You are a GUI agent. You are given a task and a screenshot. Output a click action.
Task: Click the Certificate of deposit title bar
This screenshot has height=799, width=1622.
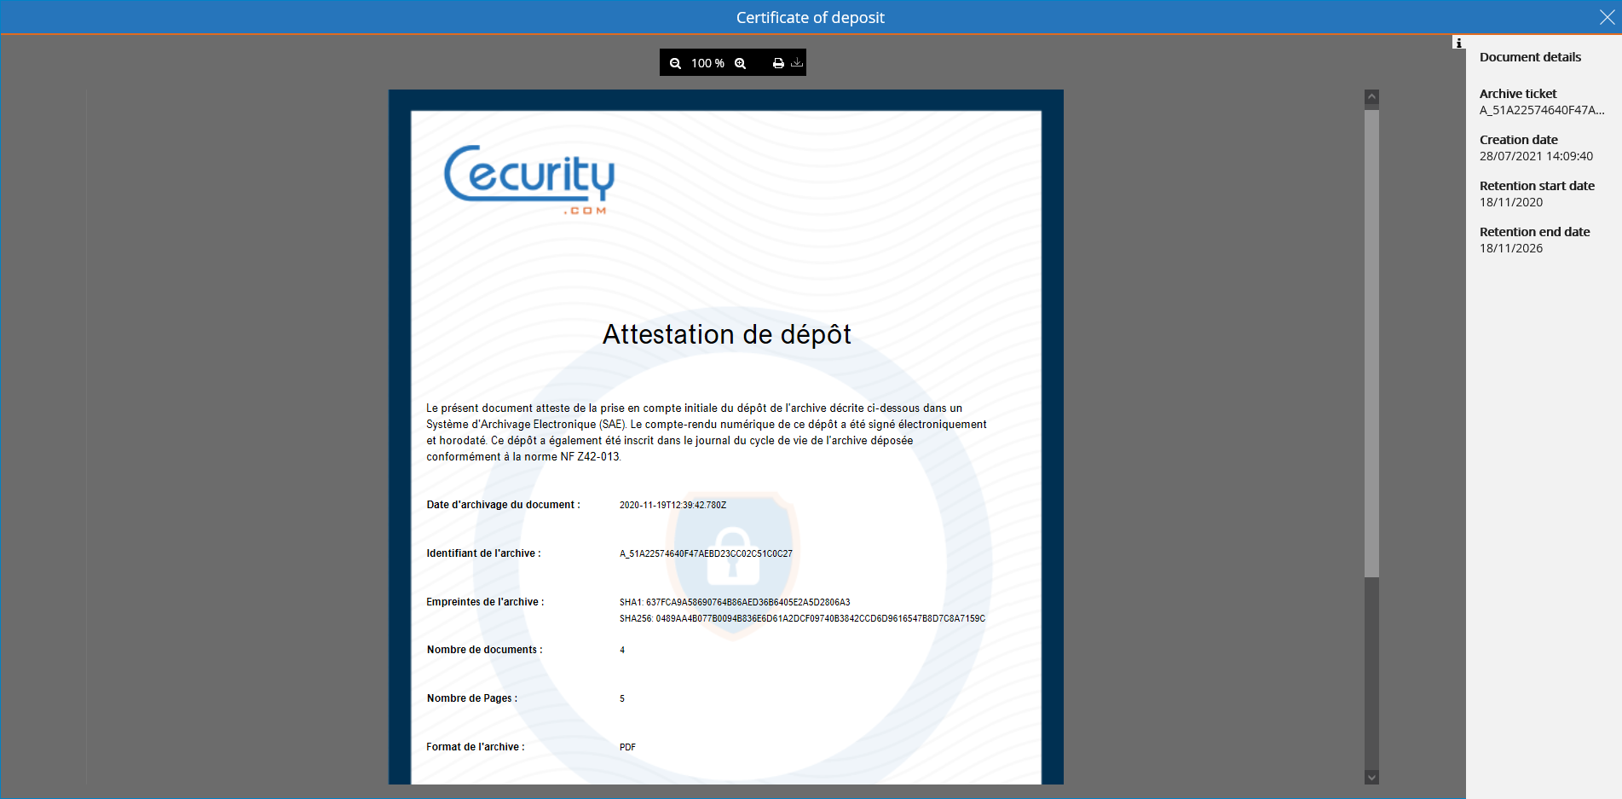pyautogui.click(x=810, y=16)
